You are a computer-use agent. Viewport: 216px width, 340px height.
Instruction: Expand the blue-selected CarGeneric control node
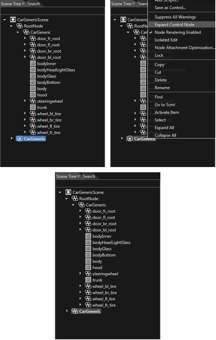pyautogui.click(x=12, y=138)
